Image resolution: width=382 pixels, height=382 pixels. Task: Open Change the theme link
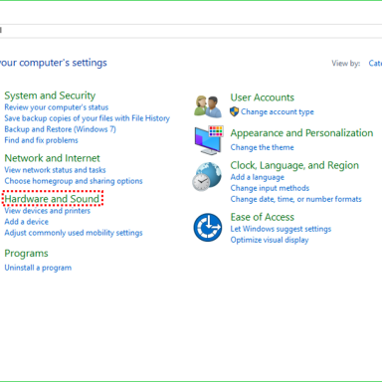(x=262, y=147)
